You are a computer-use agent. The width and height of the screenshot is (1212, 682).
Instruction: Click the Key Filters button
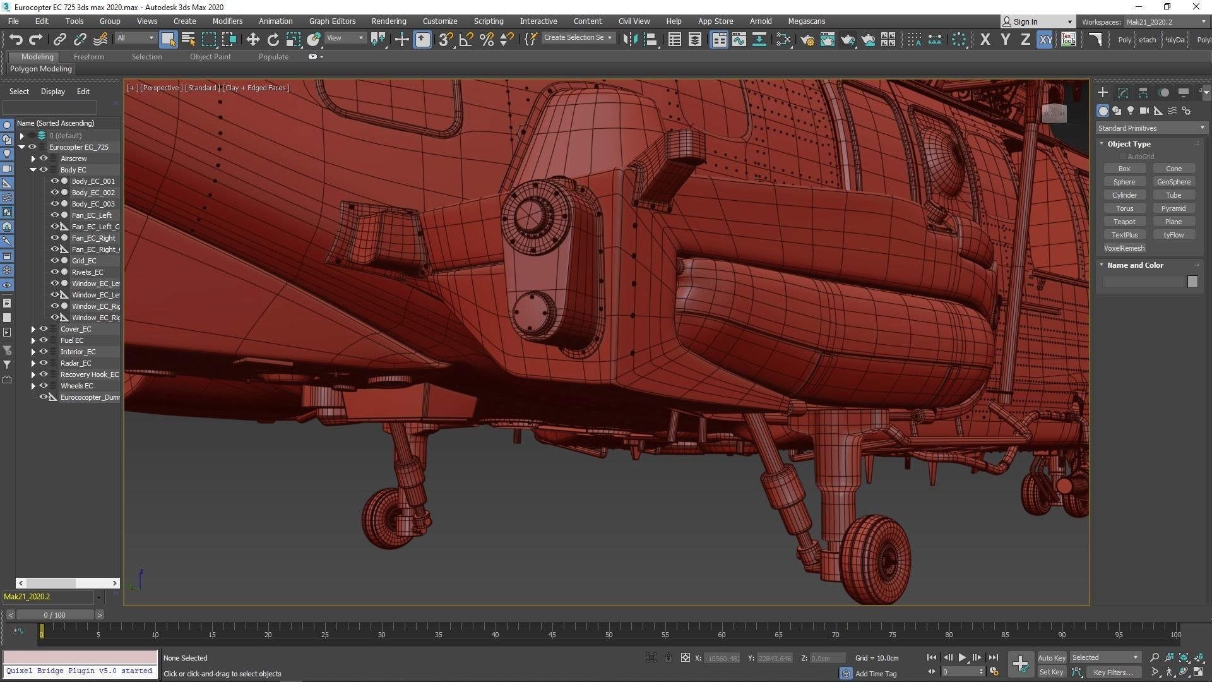(x=1114, y=672)
